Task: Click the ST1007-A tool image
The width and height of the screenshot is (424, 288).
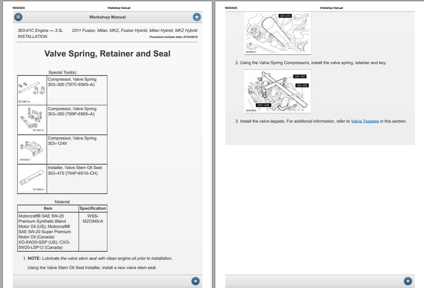Action: point(32,118)
